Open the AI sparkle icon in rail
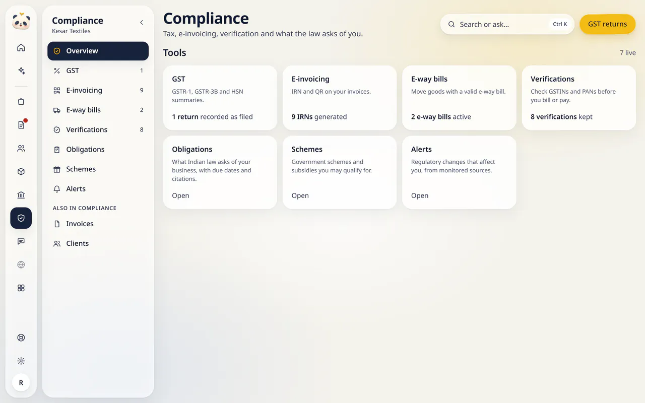Screen dimensions: 645x403 click(x=21, y=71)
